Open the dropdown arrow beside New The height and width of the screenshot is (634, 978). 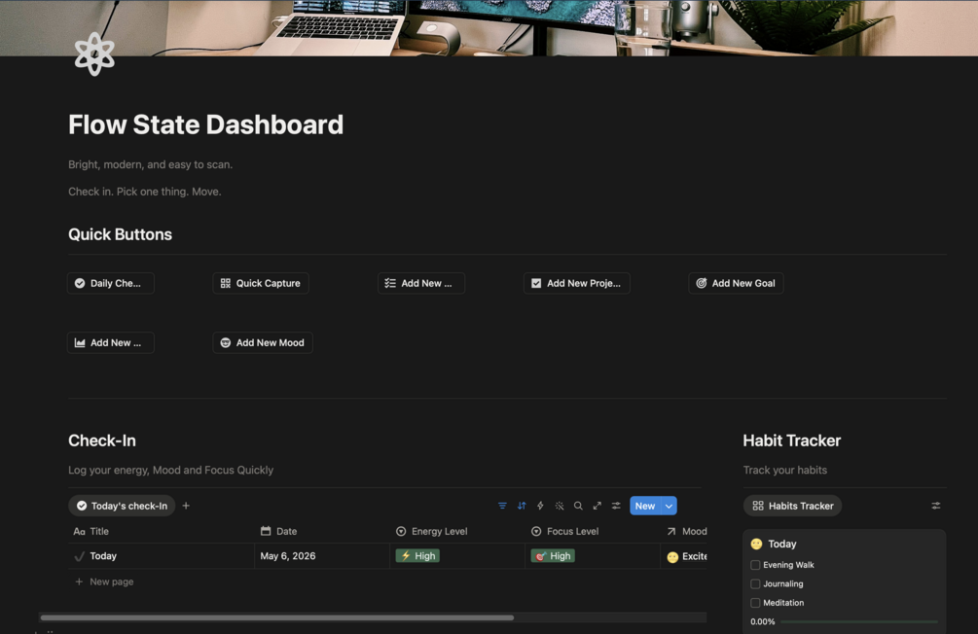pos(669,506)
